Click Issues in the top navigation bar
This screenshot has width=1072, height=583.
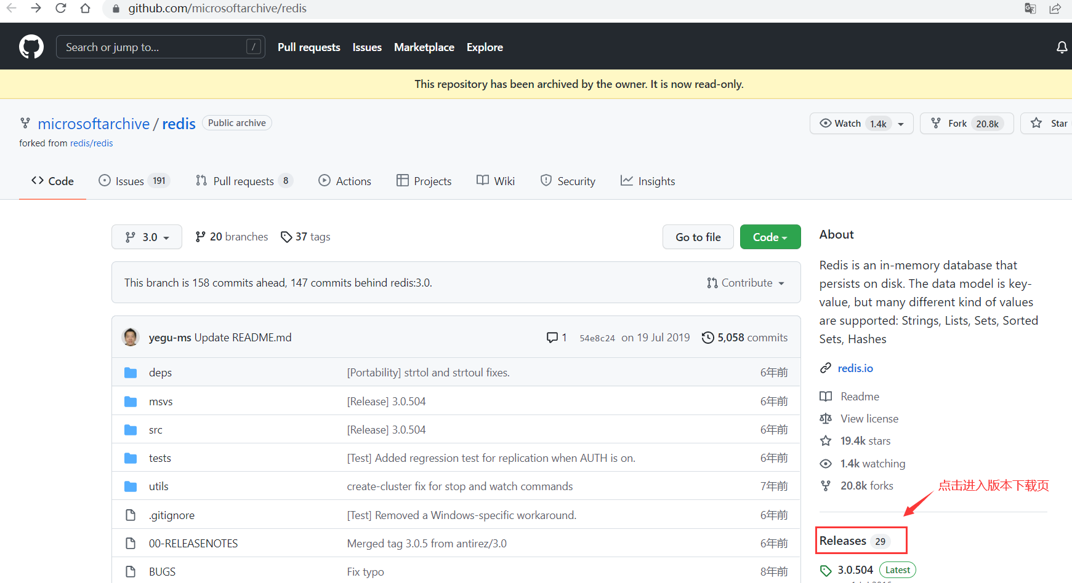(367, 47)
